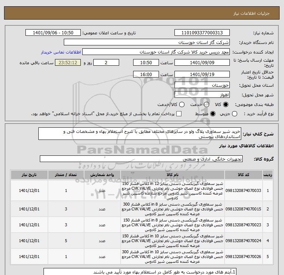The width and height of the screenshot is (284, 275).
Task: Click the price validity date 1401/09/19
Action: pyautogui.click(x=202, y=74)
